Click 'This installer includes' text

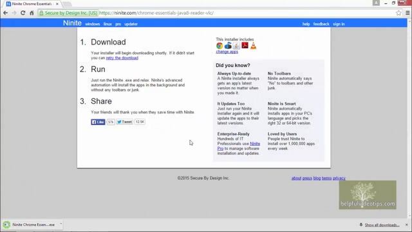coord(234,39)
